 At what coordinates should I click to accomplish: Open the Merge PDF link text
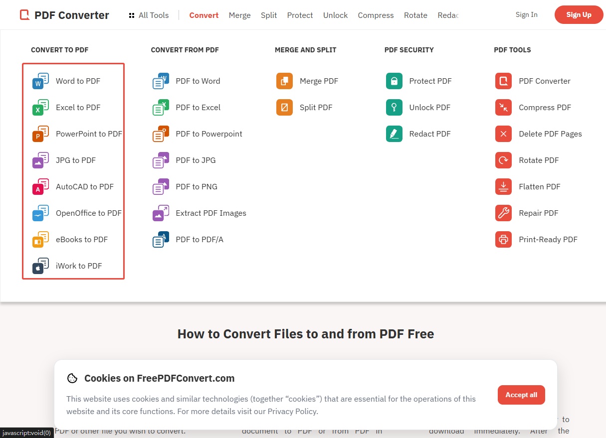pos(319,81)
